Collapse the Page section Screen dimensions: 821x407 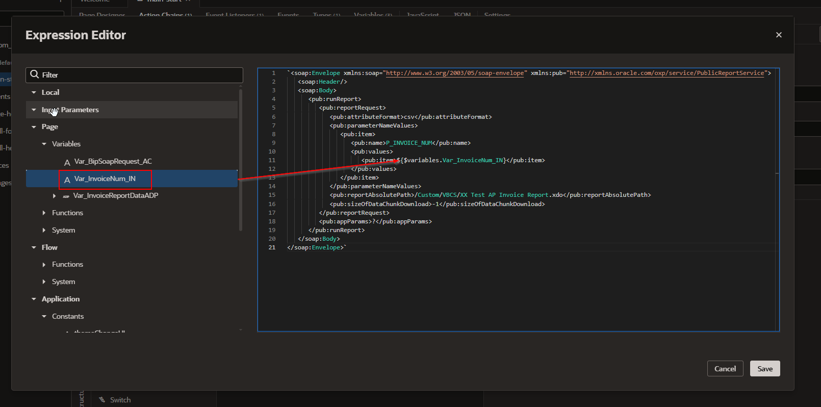tap(34, 127)
